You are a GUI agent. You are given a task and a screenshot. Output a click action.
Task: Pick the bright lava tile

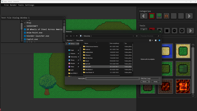(x=183, y=86)
